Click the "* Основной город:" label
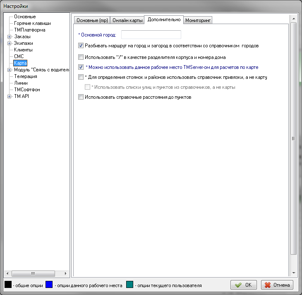 (x=97, y=35)
